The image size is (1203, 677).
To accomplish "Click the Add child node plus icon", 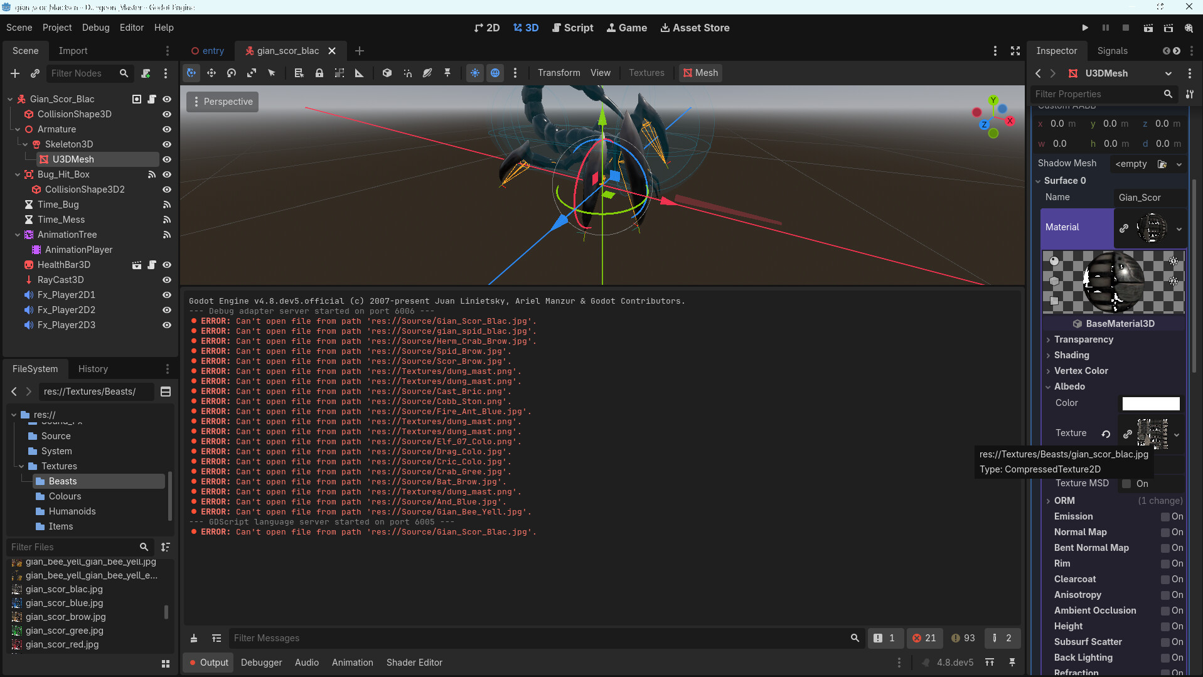I will [15, 73].
